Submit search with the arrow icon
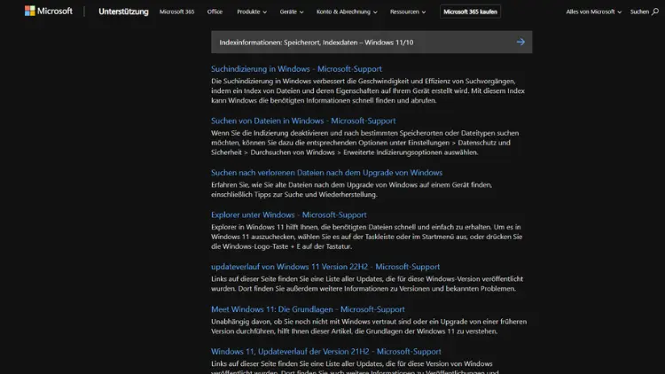 point(520,42)
